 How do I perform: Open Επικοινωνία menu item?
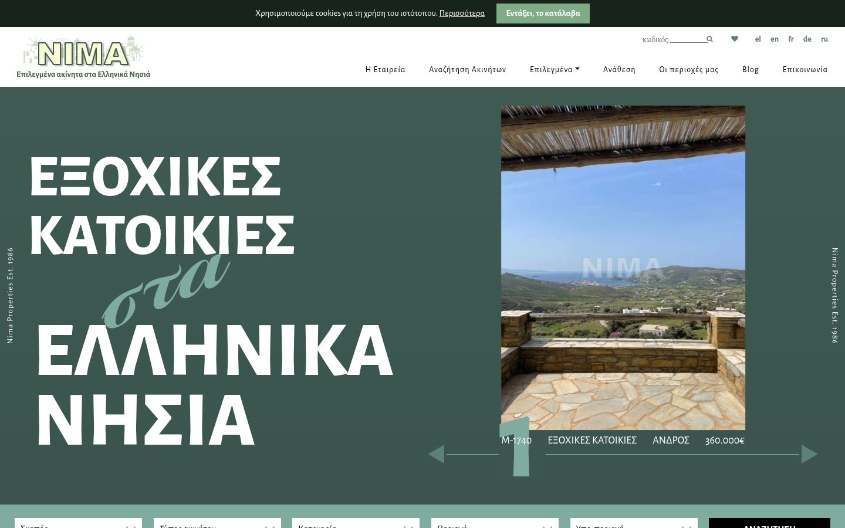pos(805,69)
